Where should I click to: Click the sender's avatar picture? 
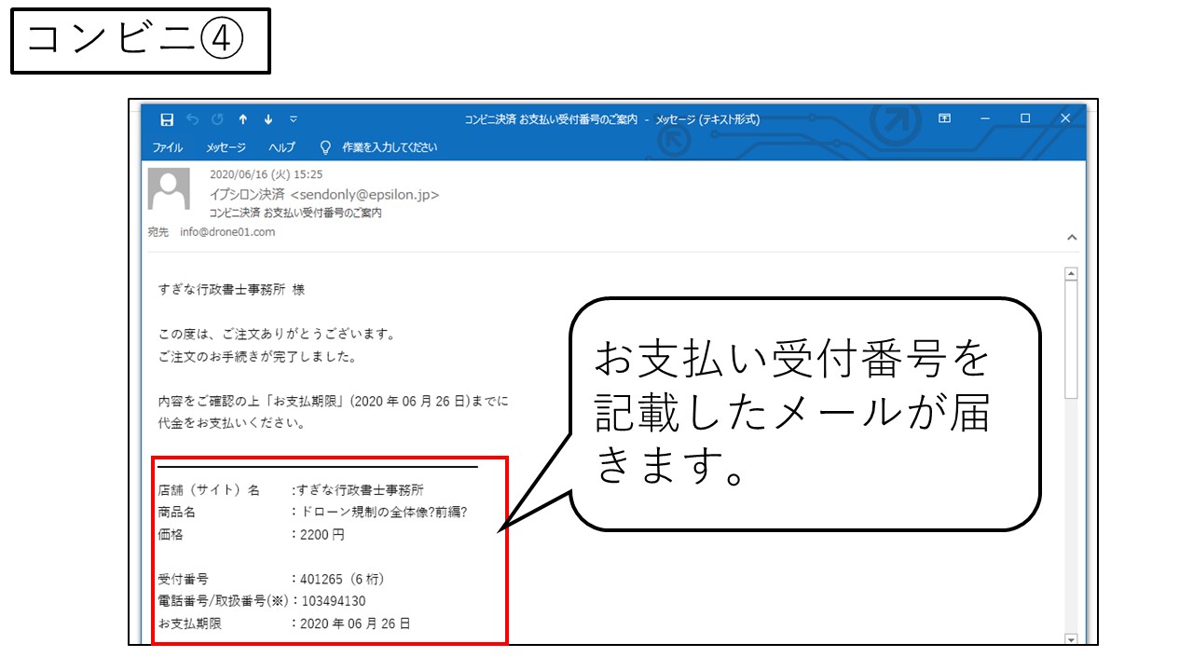[x=169, y=190]
